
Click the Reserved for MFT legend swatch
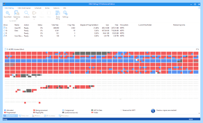pyautogui.click(x=121, y=110)
